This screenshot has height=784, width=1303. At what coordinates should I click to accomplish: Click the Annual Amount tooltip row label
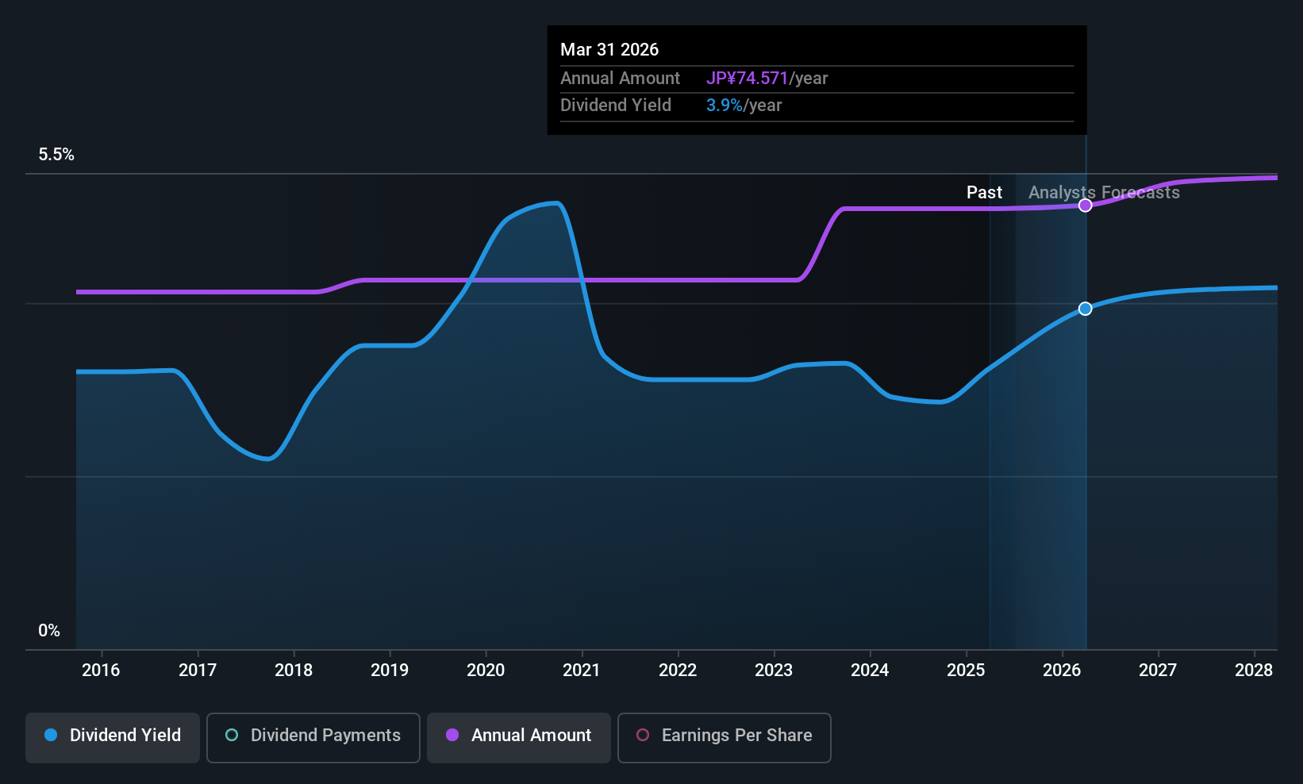(620, 79)
